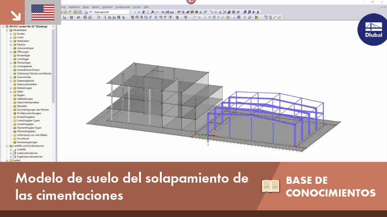The image size is (387, 217).
Task: Open the Hilfe menu
Action: tap(146, 7)
